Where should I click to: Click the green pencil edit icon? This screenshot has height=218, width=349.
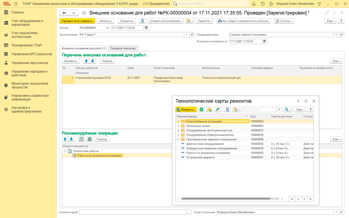point(217,110)
